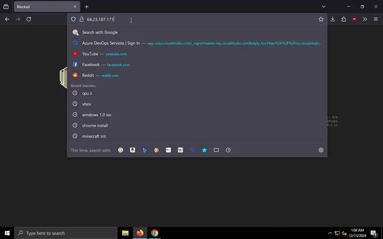Open the Windows Start menu

point(7,233)
